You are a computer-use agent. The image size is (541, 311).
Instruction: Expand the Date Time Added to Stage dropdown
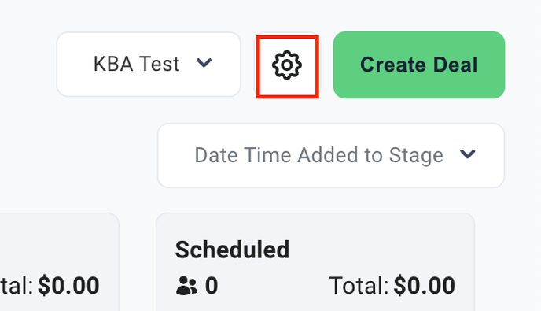(331, 156)
